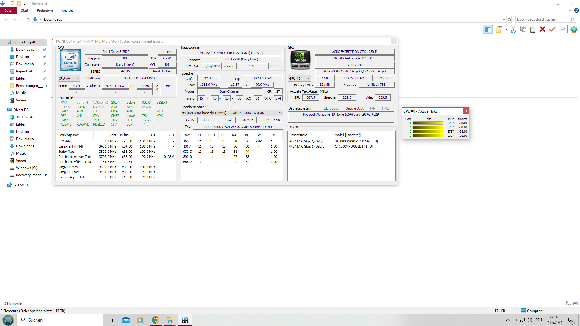
Task: Click the email envelope toolbar icon
Action: point(562,29)
